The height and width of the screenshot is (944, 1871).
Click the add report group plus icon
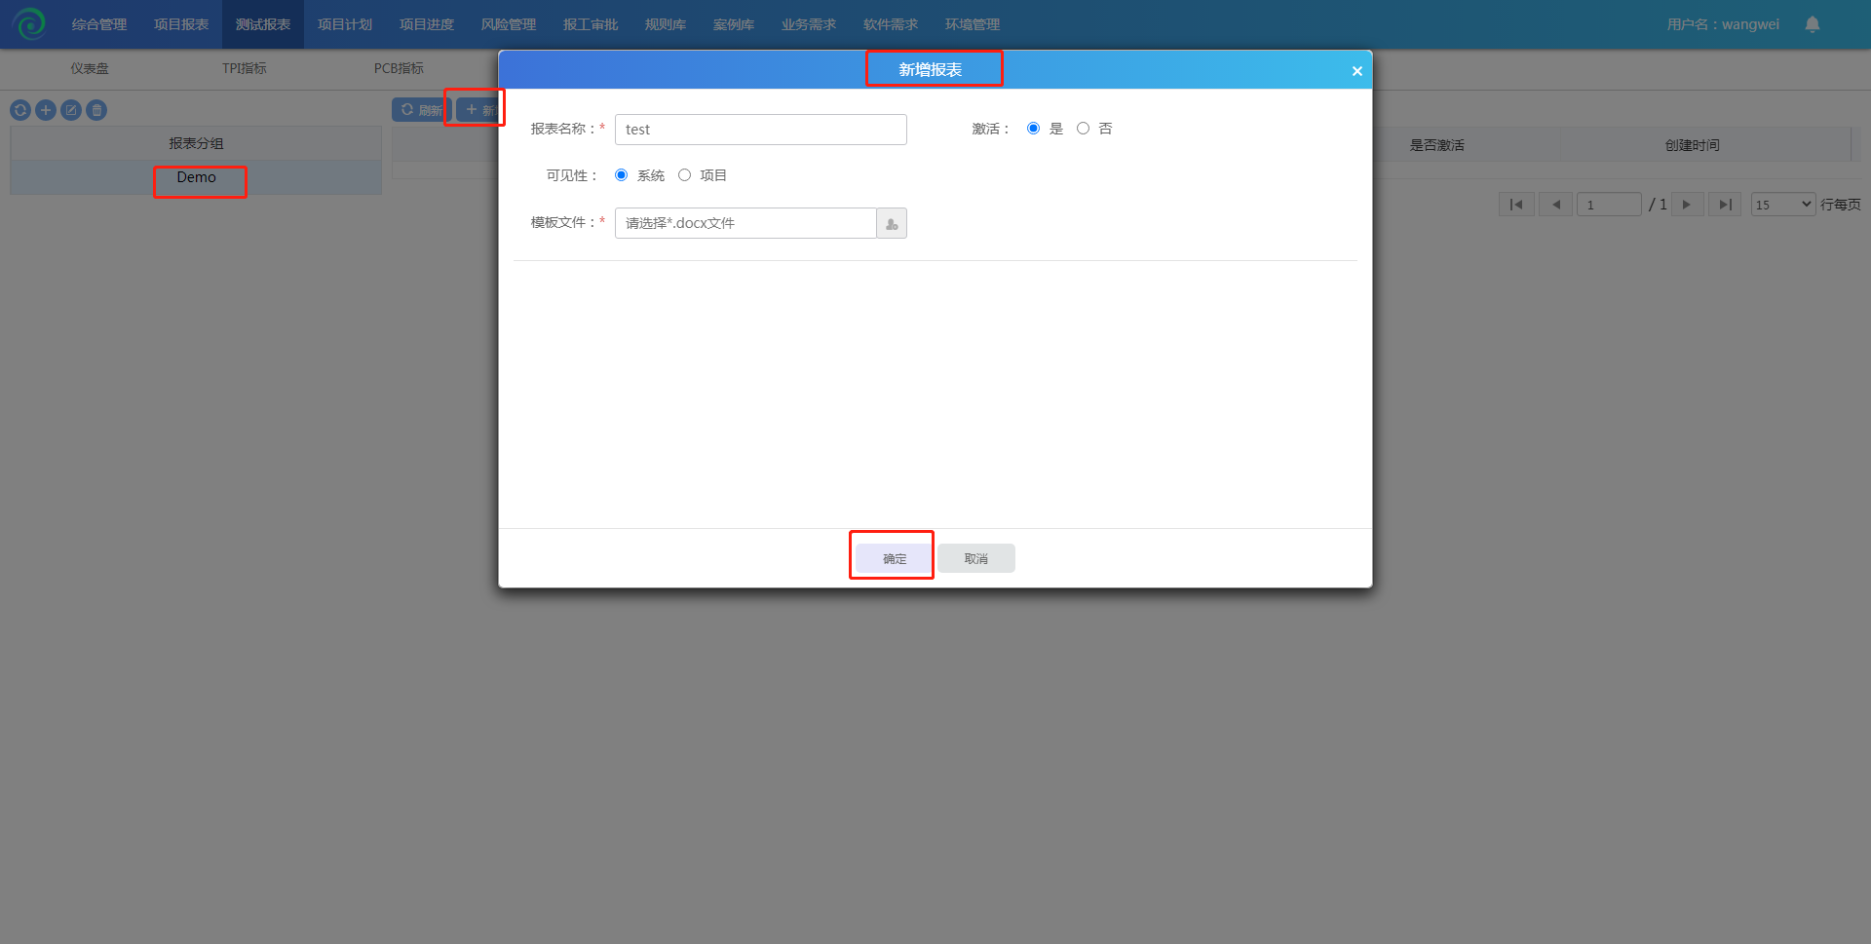[x=46, y=110]
